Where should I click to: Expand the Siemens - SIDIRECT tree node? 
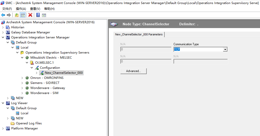pyautogui.click(x=22, y=83)
